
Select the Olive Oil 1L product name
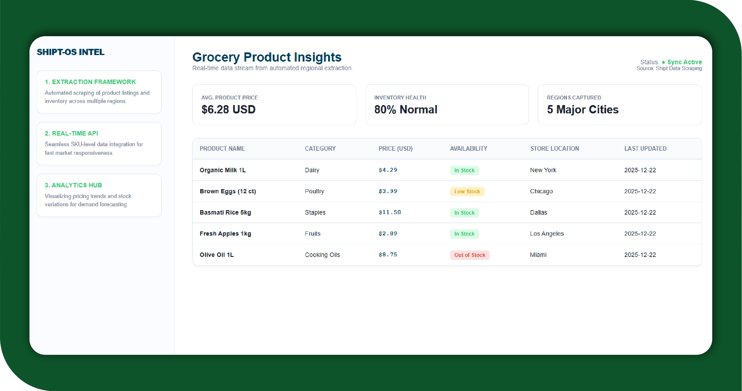pyautogui.click(x=216, y=255)
